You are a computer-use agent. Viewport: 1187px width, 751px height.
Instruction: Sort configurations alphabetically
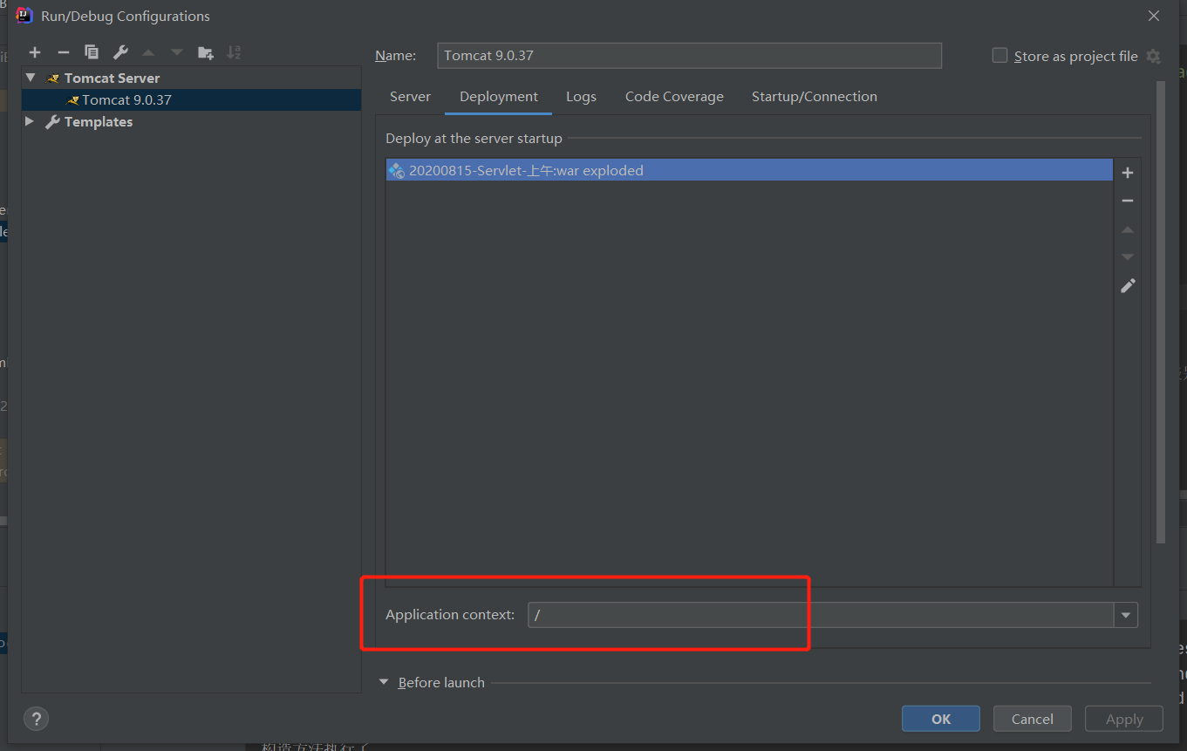234,52
